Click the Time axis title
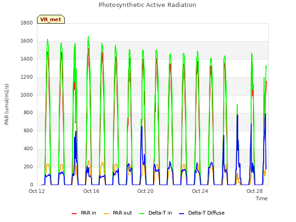The image size is (296, 222). pyautogui.click(x=262, y=198)
